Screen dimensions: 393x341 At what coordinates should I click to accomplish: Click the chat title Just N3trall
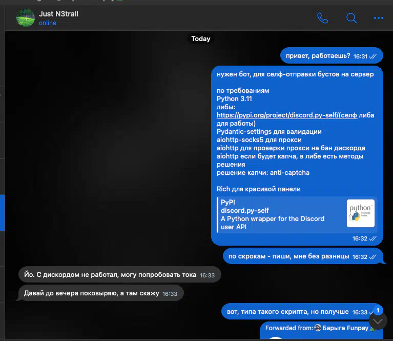(58, 14)
